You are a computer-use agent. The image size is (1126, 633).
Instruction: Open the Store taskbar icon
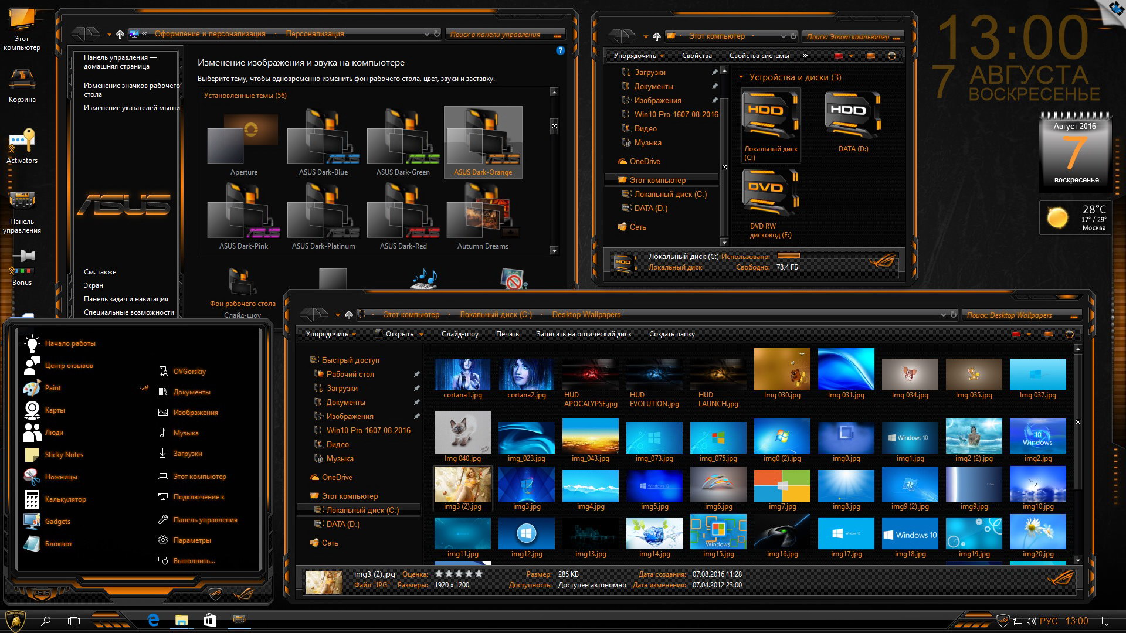click(x=210, y=620)
